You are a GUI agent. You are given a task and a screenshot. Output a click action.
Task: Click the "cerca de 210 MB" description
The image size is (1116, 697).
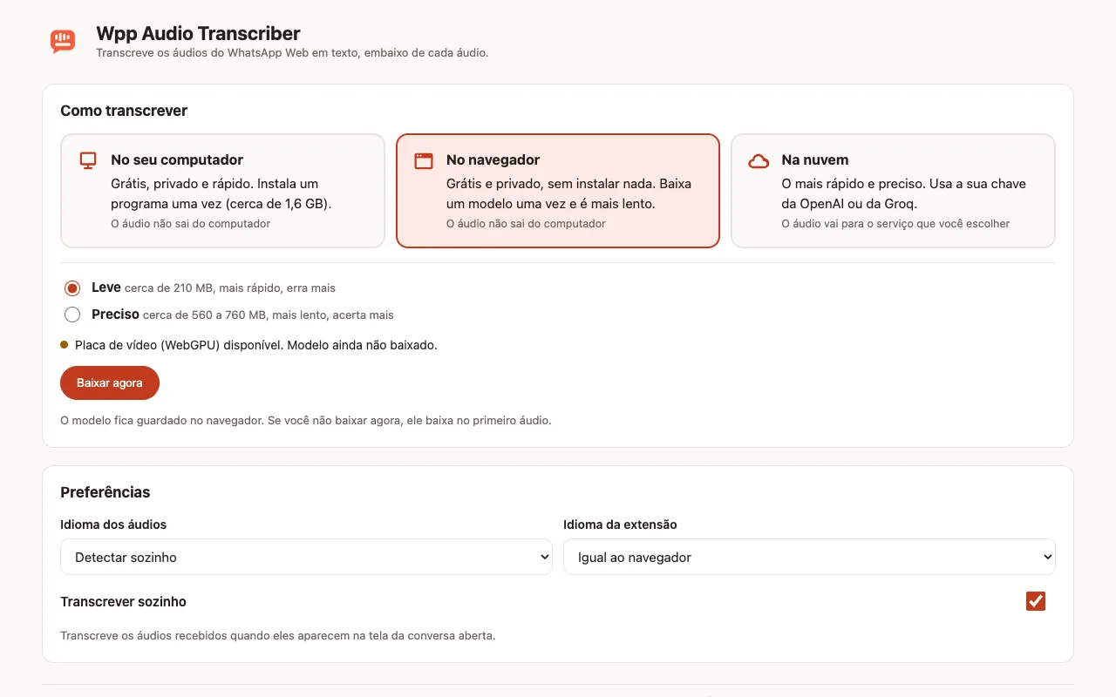[230, 288]
